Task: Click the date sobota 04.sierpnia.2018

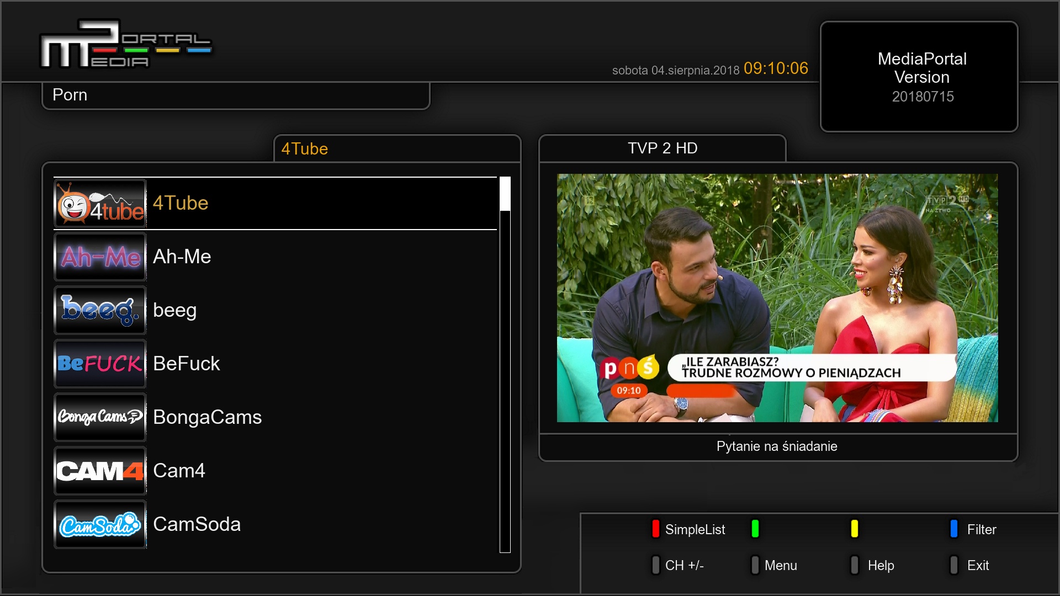Action: tap(676, 71)
